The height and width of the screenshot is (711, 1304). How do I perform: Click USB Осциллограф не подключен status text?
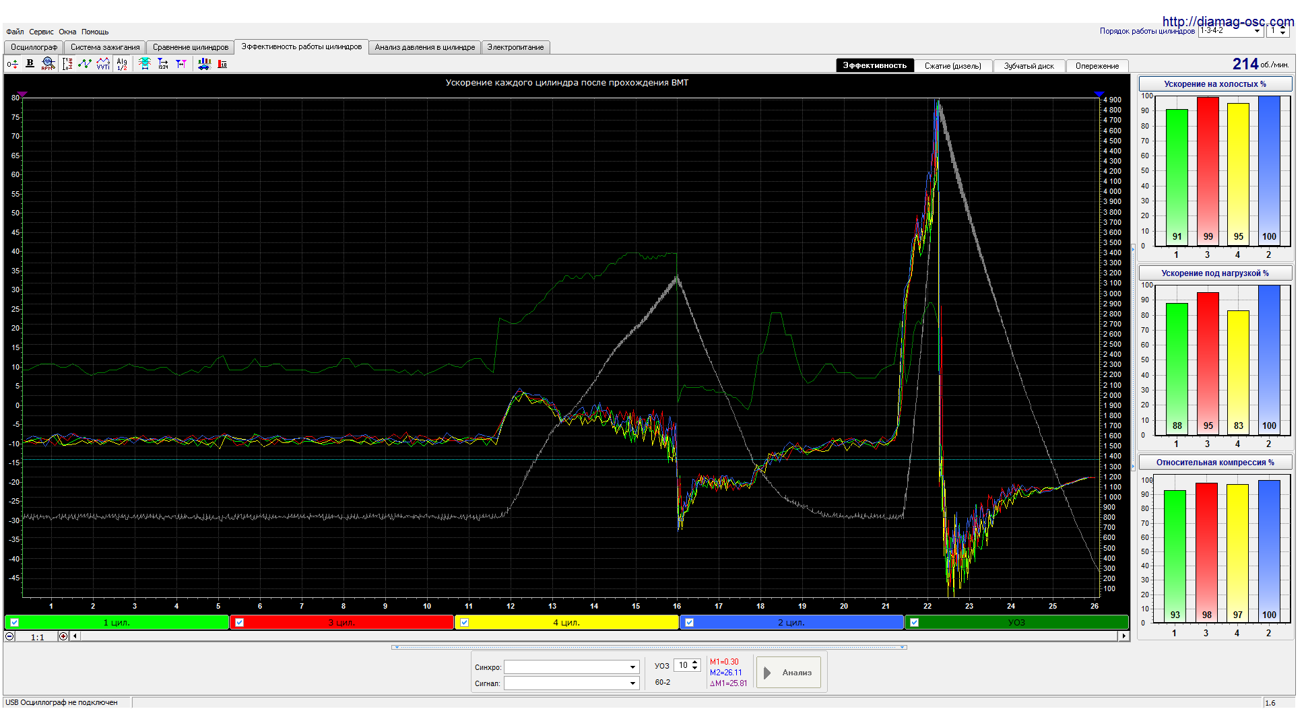tap(61, 702)
